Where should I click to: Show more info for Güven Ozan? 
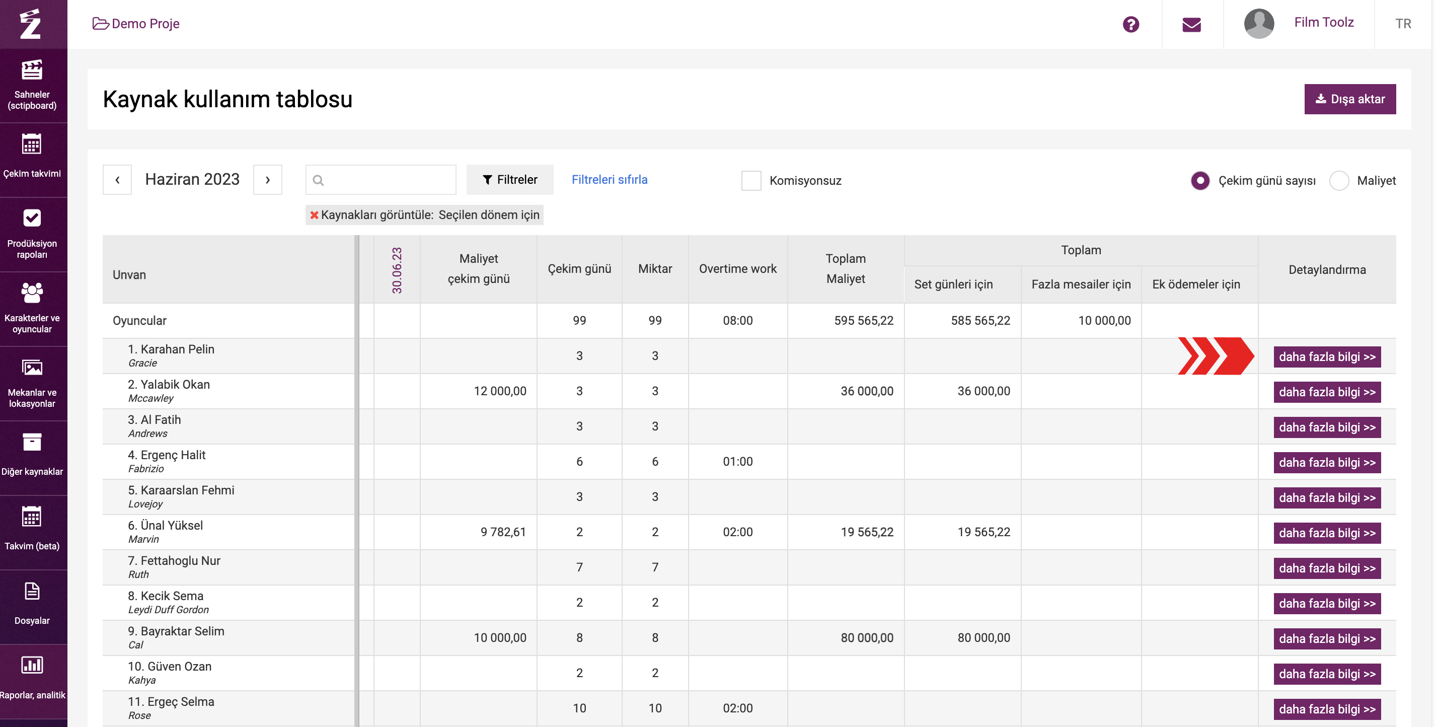point(1327,674)
